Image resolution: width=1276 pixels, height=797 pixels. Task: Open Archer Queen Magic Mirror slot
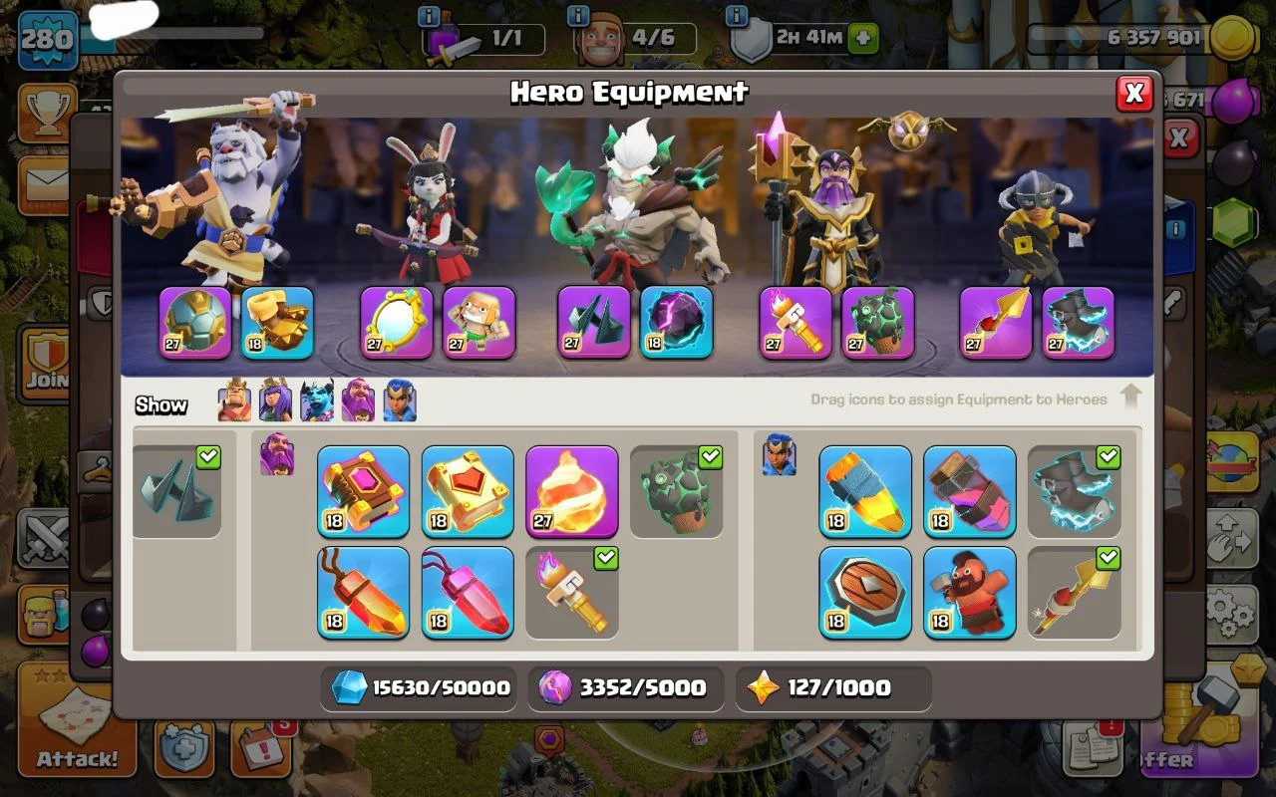click(x=397, y=323)
